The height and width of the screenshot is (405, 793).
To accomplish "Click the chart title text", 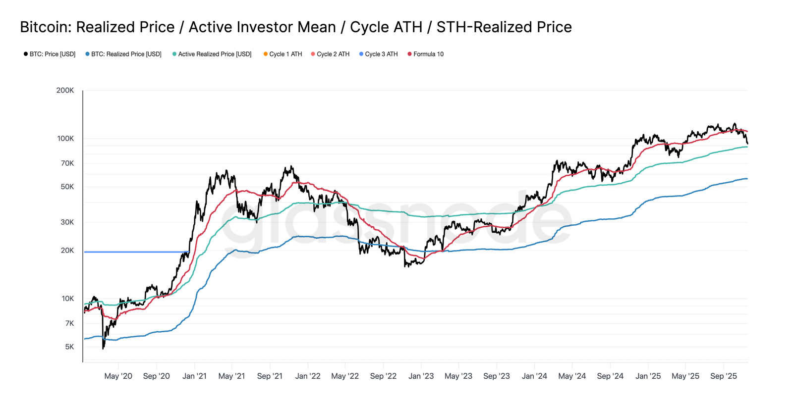I will tap(296, 27).
